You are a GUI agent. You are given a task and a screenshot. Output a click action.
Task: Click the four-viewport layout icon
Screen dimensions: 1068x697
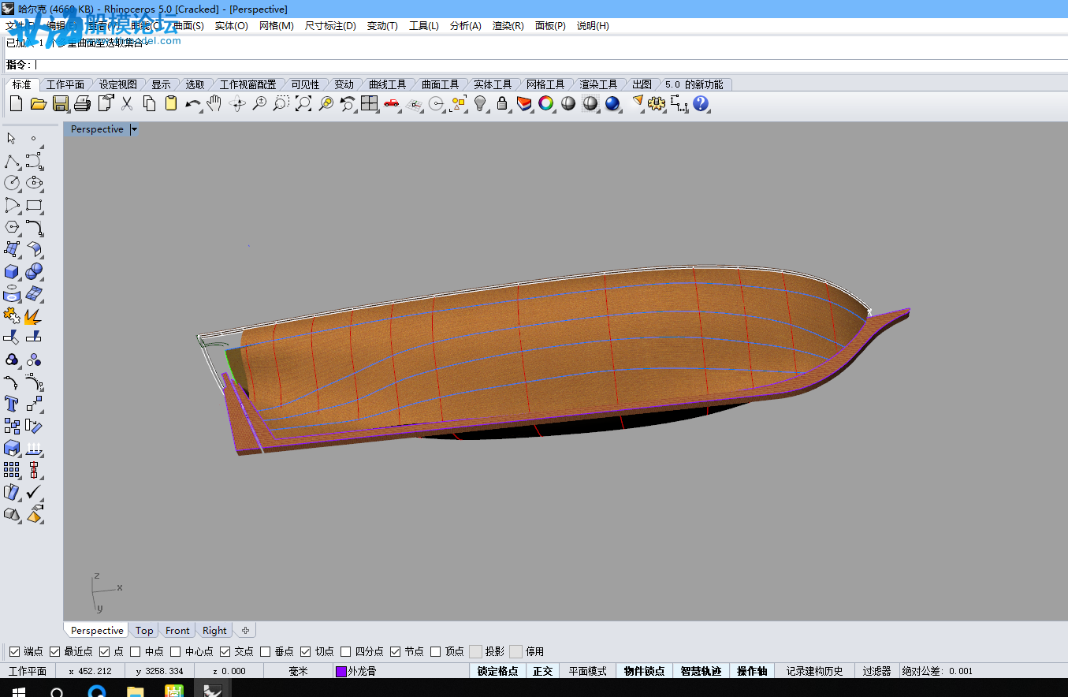370,103
